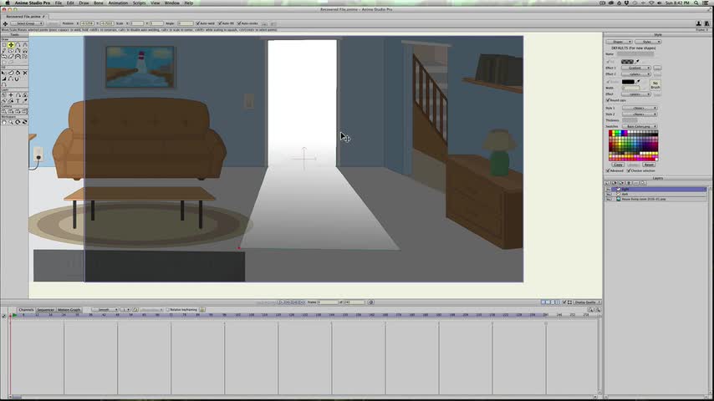This screenshot has height=401, width=714.
Task: Click the Copy button under swatches
Action: 618,165
